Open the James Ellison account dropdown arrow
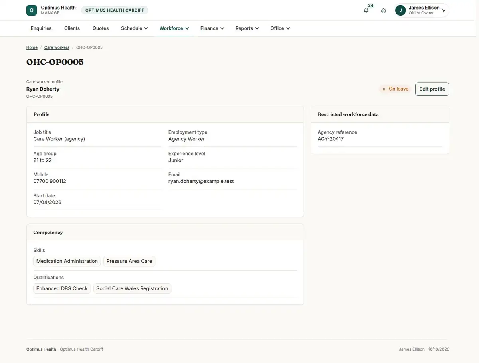The image size is (479, 363). (x=444, y=10)
